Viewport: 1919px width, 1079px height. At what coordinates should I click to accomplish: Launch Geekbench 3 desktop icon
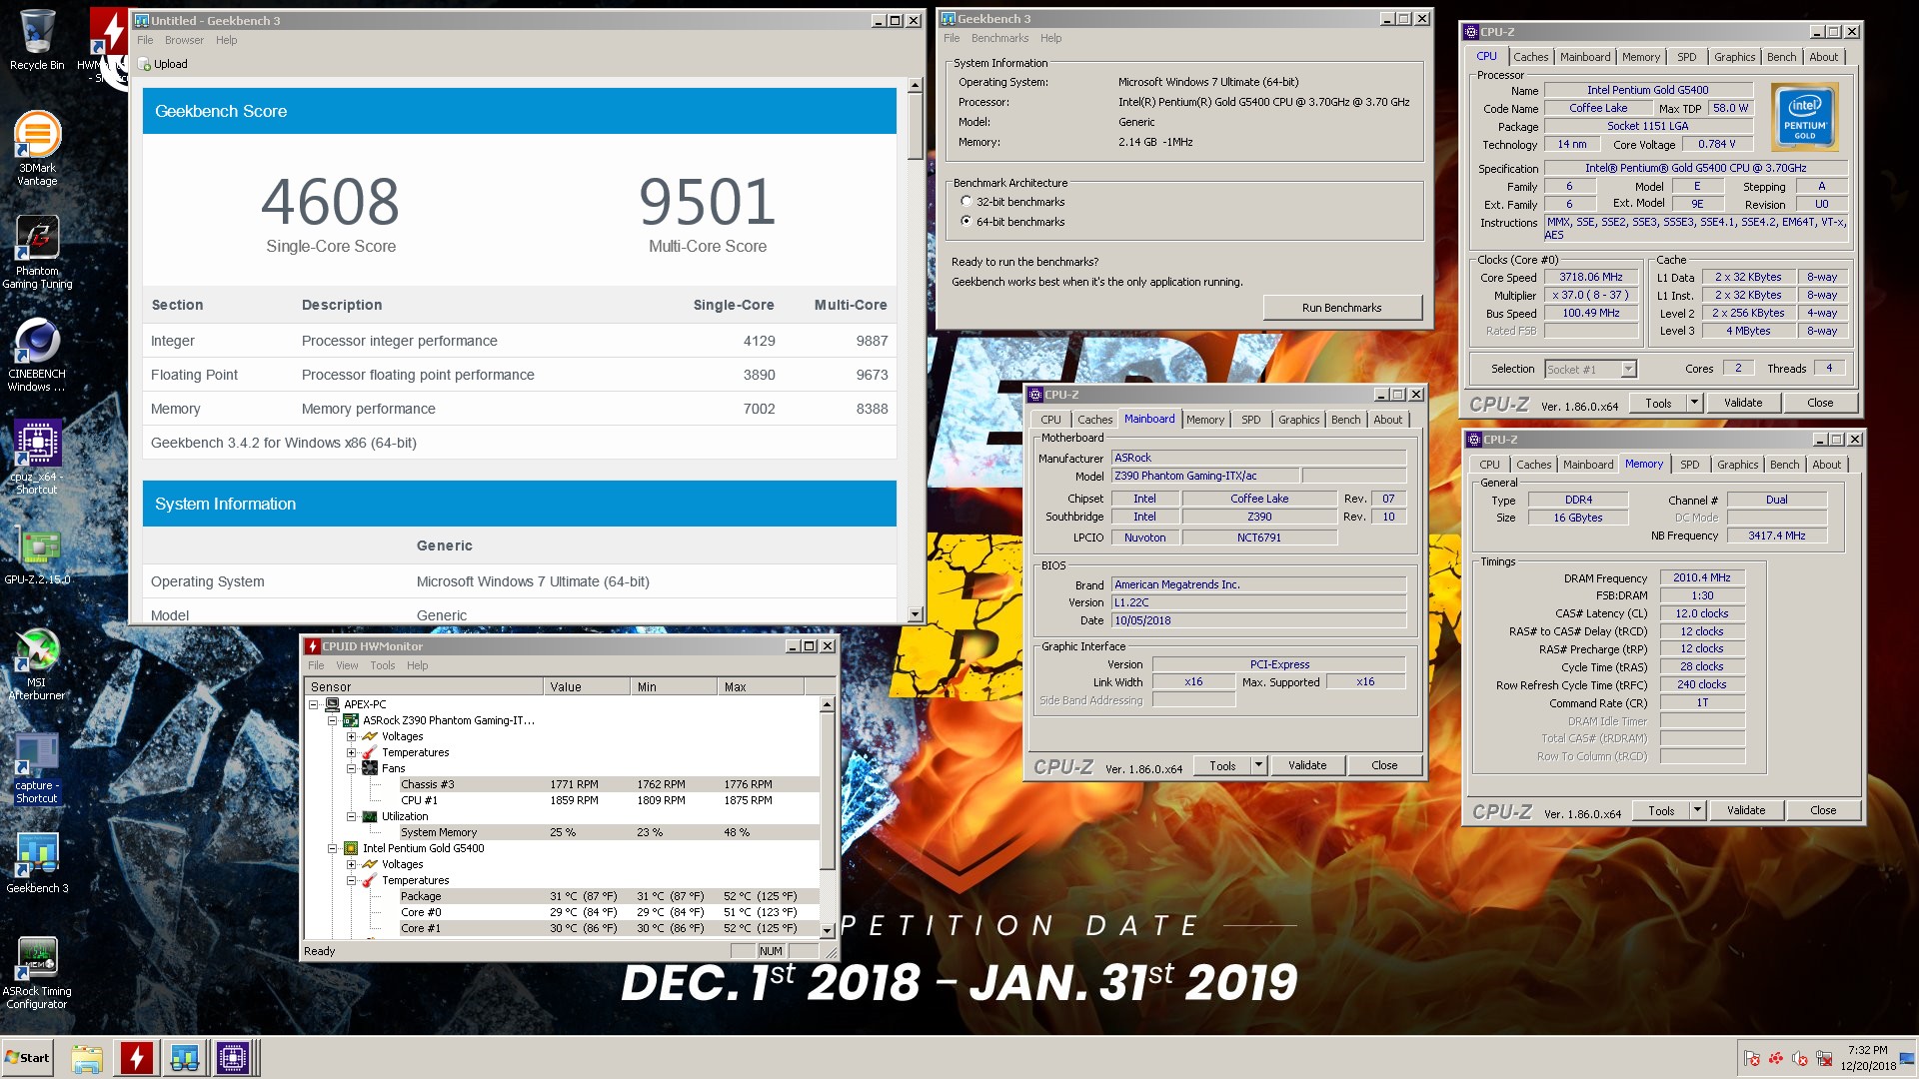click(37, 864)
